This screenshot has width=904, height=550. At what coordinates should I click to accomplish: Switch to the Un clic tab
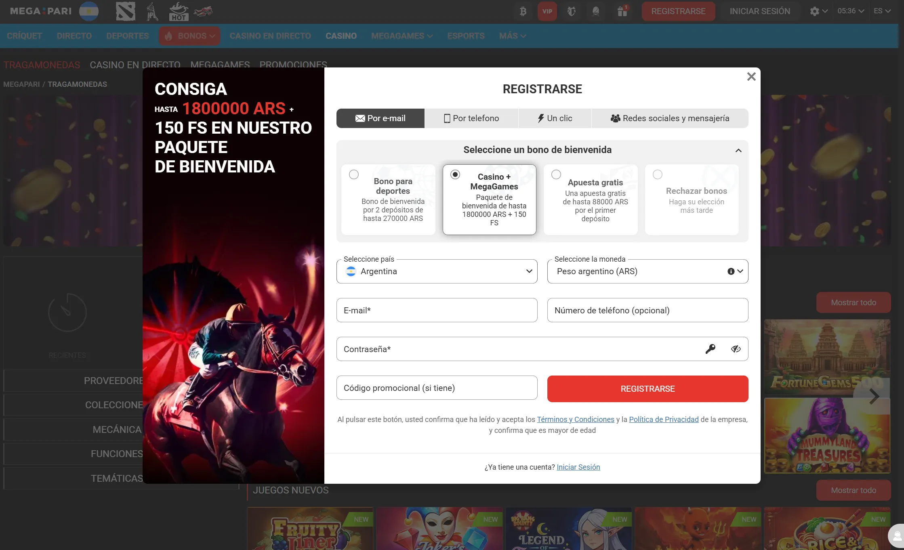click(555, 118)
